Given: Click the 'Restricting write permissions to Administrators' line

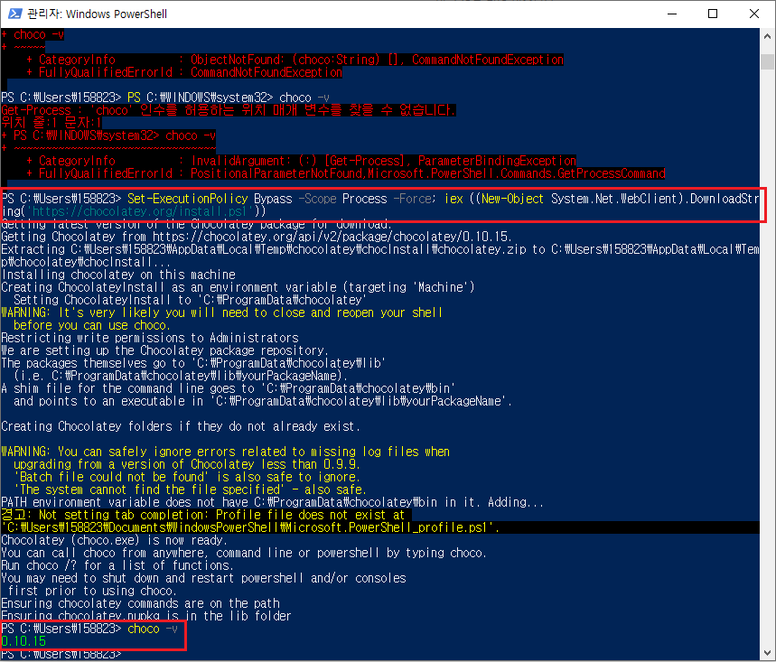Looking at the screenshot, I should (150, 338).
